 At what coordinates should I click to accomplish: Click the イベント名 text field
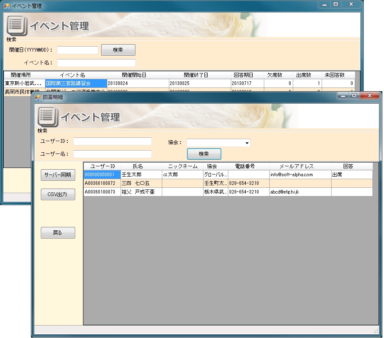[96, 63]
